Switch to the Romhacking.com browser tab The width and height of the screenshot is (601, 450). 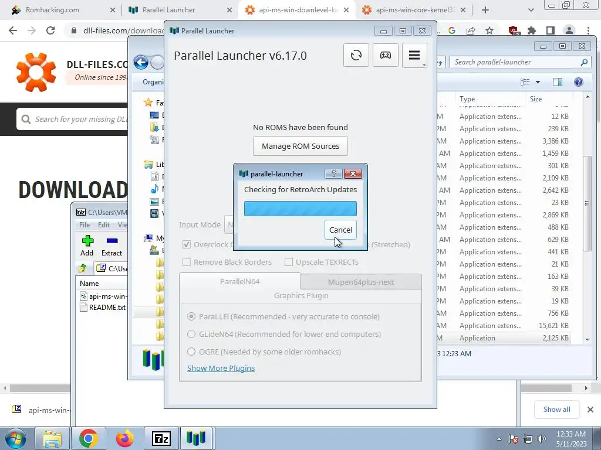point(61,10)
